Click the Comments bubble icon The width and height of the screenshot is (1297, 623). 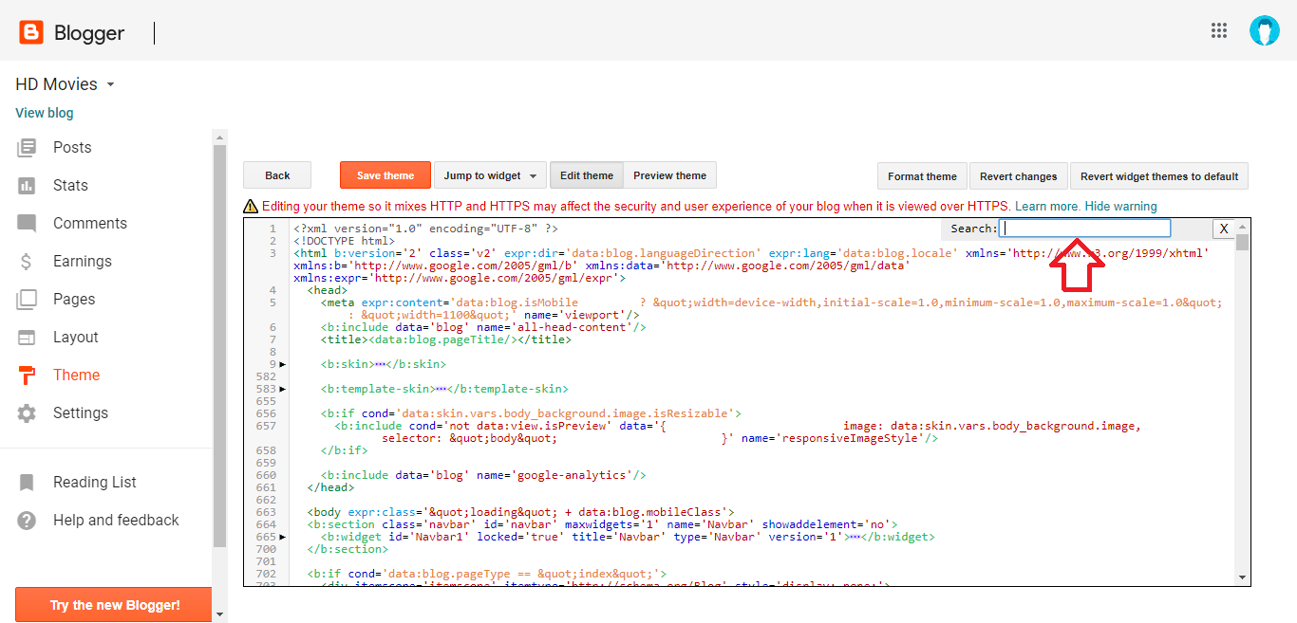click(27, 224)
